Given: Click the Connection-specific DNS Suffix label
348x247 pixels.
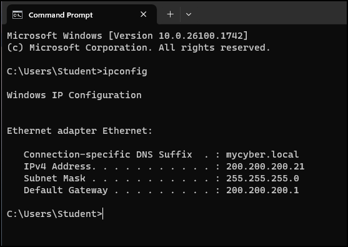Looking at the screenshot, I should [108, 155].
